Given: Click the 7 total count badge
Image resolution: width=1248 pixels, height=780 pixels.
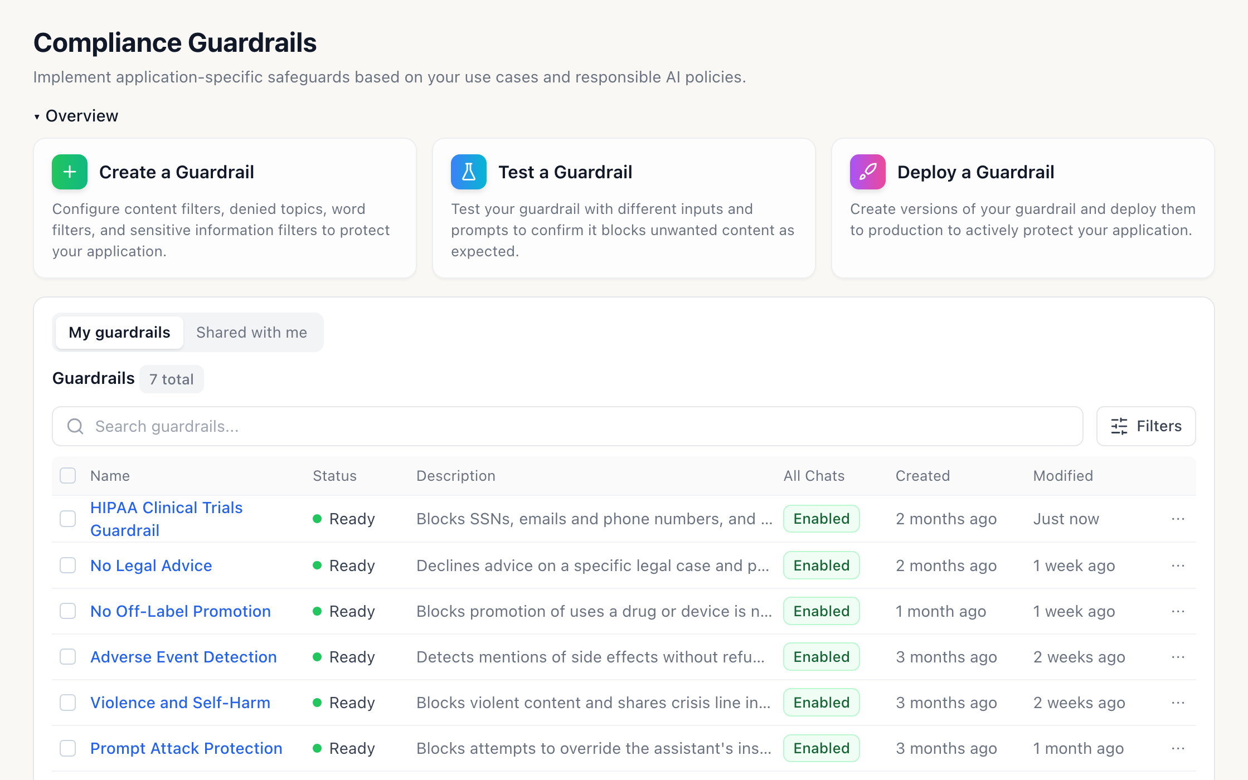Looking at the screenshot, I should (172, 379).
